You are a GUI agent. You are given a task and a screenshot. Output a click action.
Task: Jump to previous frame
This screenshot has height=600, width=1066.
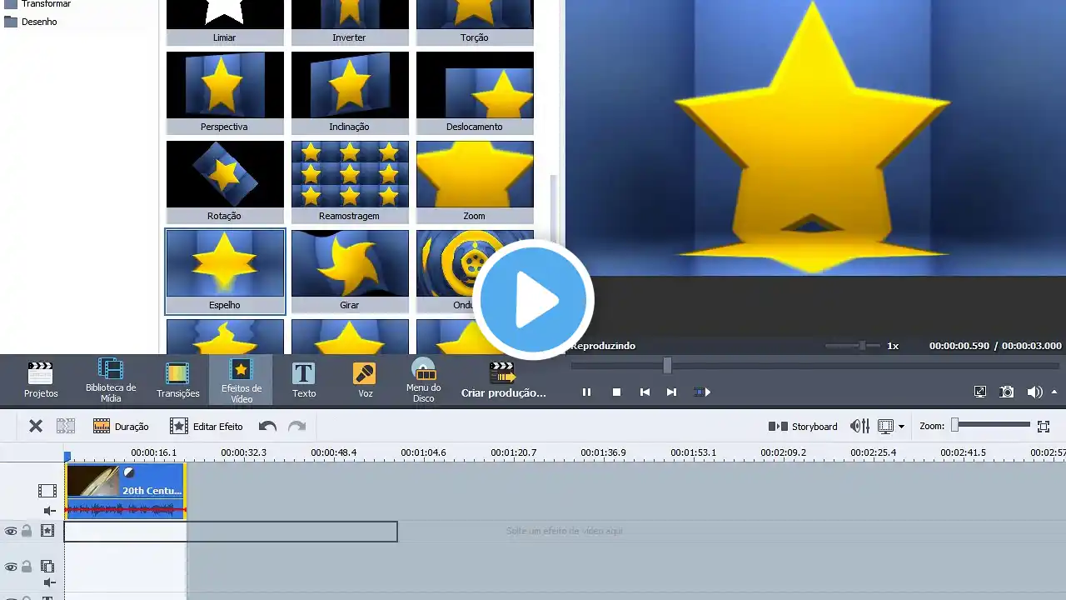[x=645, y=392]
